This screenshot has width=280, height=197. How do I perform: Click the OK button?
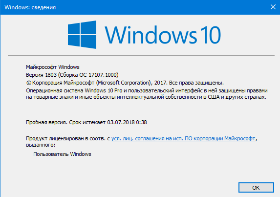[256, 188]
